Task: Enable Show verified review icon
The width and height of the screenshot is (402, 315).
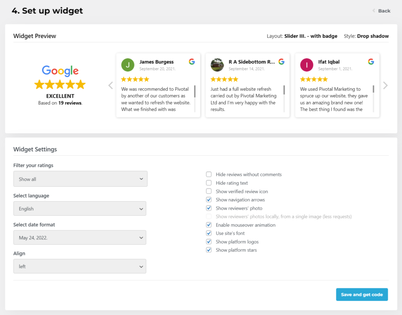Action: point(209,191)
